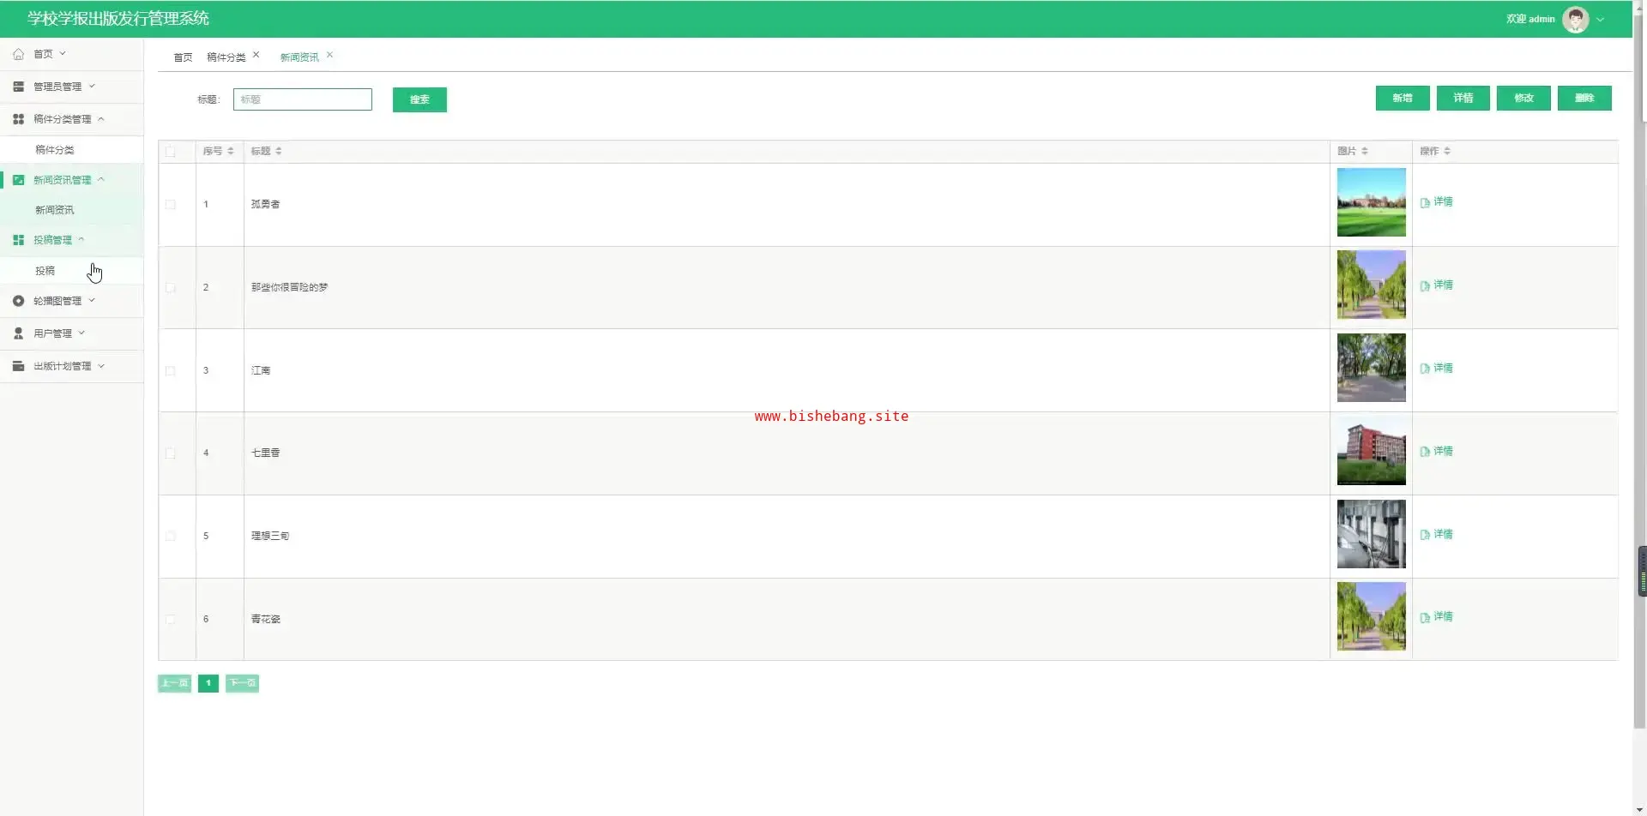This screenshot has height=816, width=1647.
Task: Check the checkbox for row 孤勇者
Action: pos(170,205)
